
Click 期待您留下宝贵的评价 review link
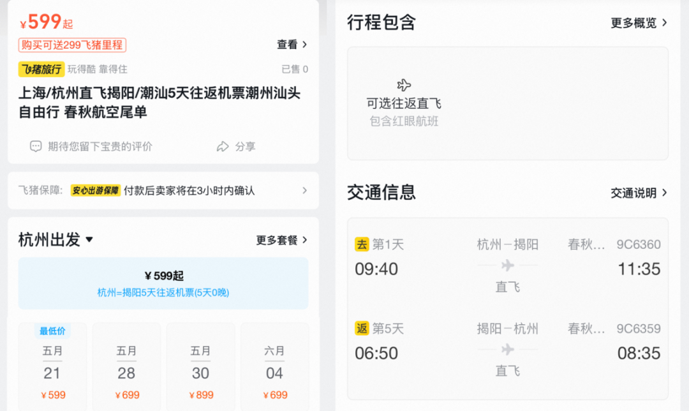[x=100, y=146]
